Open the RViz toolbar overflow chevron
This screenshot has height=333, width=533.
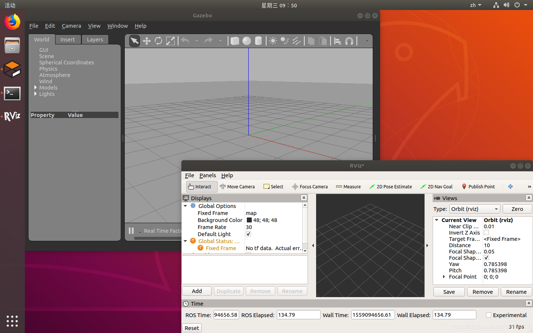tap(529, 186)
